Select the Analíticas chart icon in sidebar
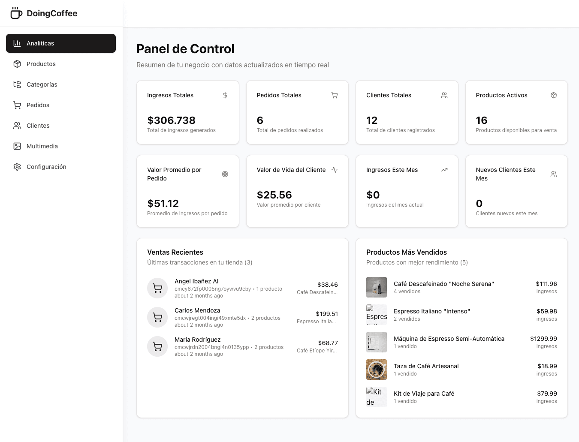579x442 pixels. click(17, 43)
